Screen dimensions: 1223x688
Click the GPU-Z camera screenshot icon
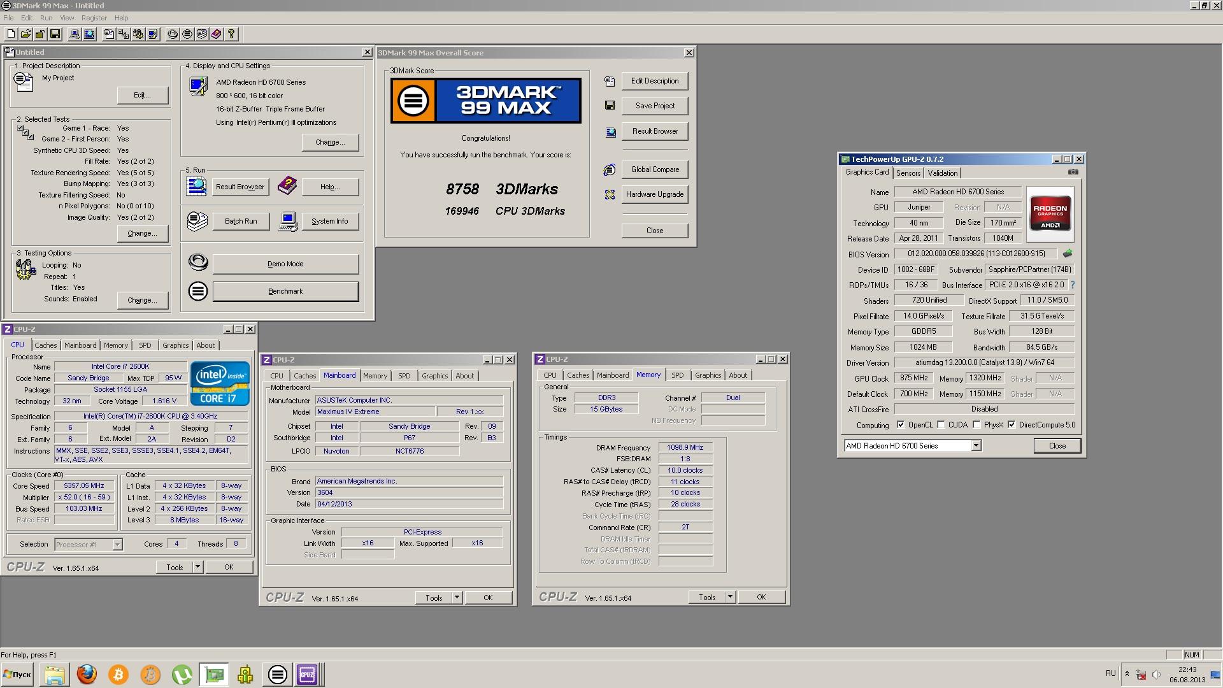tap(1073, 172)
